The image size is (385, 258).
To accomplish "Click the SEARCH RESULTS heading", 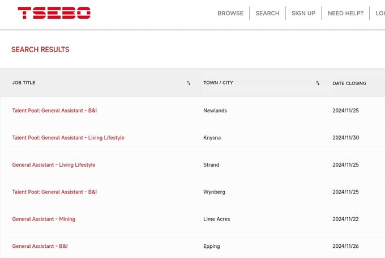I will [40, 49].
